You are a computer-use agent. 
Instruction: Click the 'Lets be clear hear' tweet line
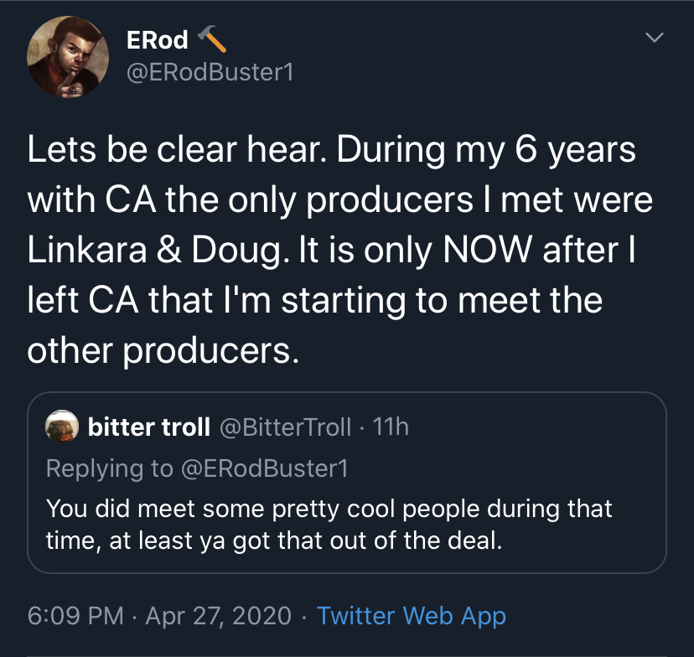tap(331, 151)
